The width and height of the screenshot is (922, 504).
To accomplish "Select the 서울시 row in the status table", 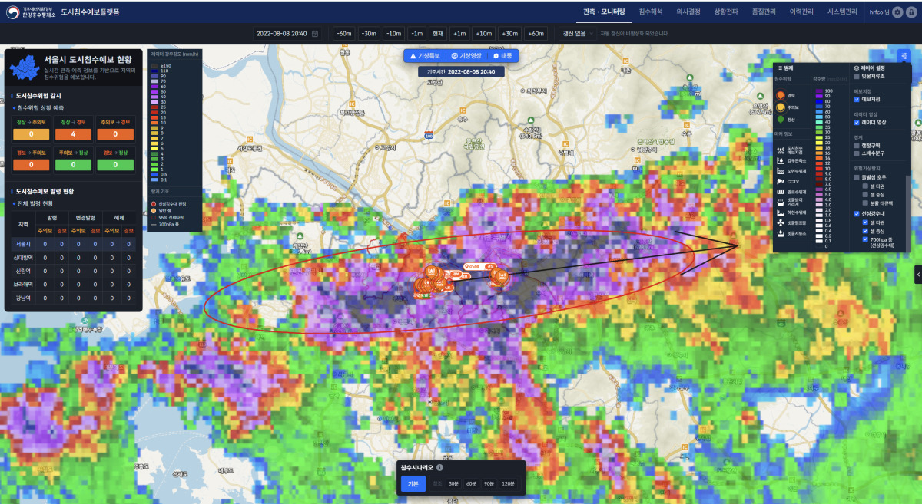I will point(73,244).
